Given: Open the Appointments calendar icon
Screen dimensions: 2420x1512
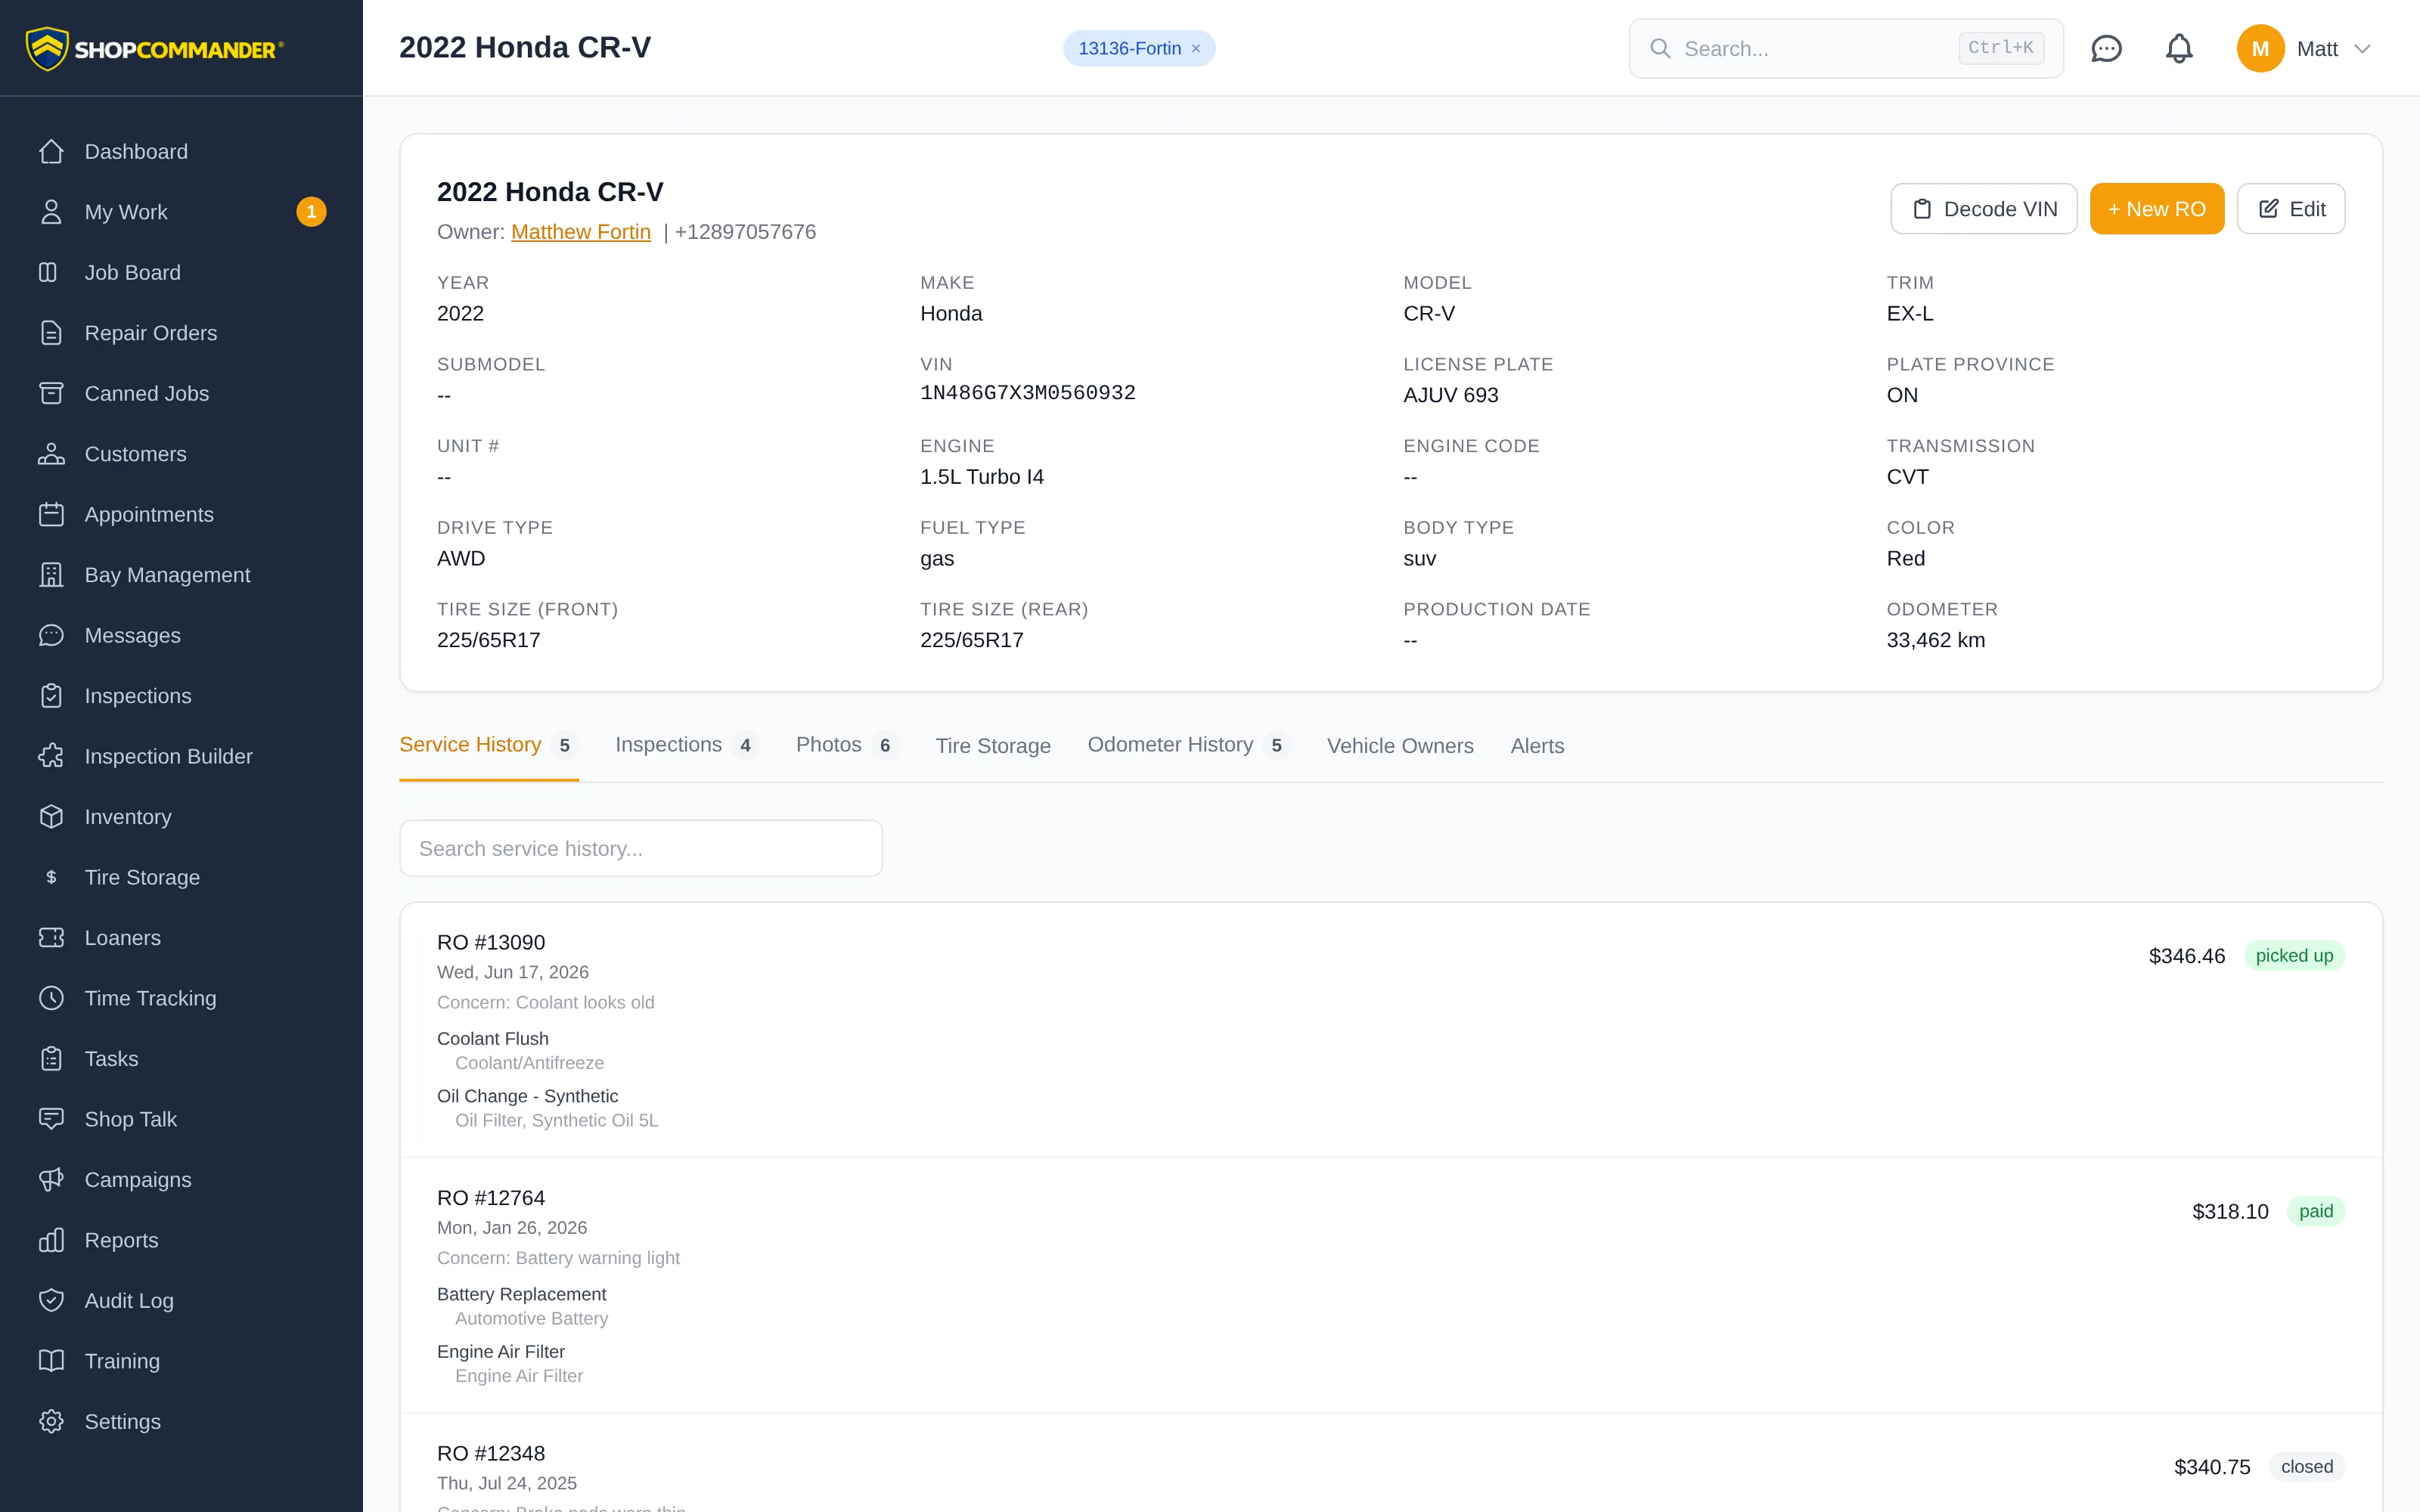Looking at the screenshot, I should coord(51,514).
